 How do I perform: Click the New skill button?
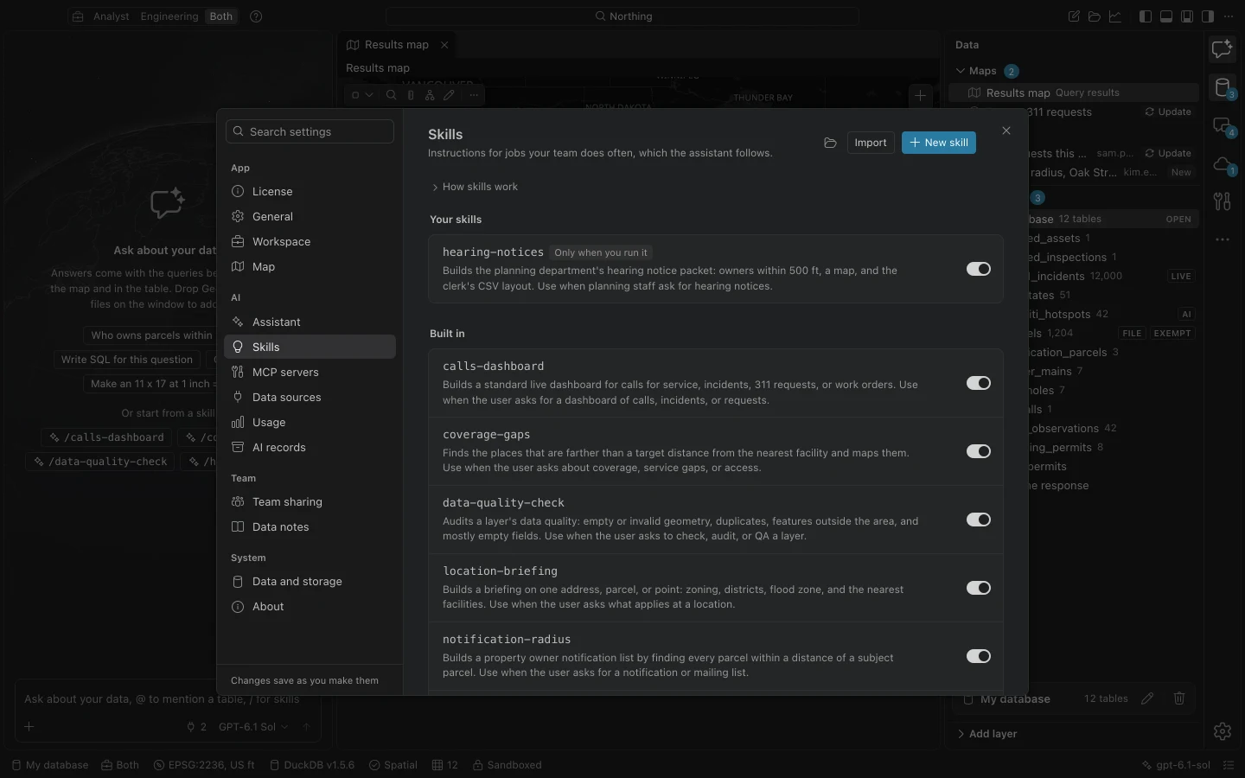point(939,143)
